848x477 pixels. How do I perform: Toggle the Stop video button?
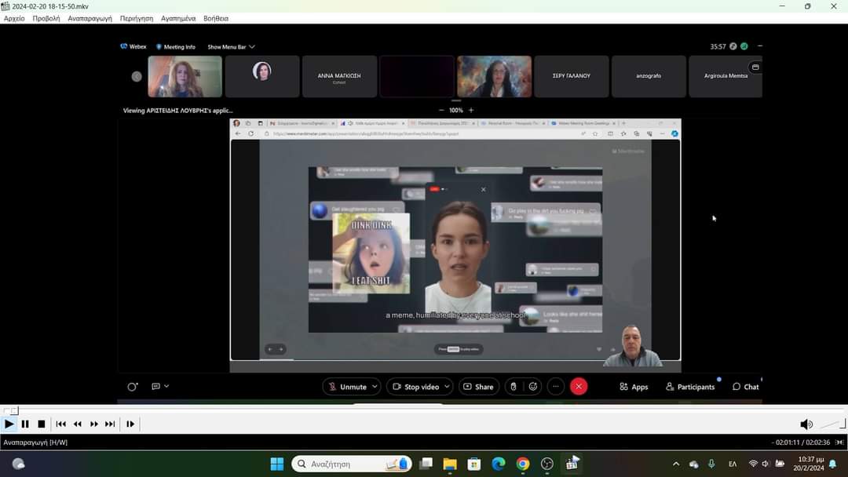pos(415,387)
